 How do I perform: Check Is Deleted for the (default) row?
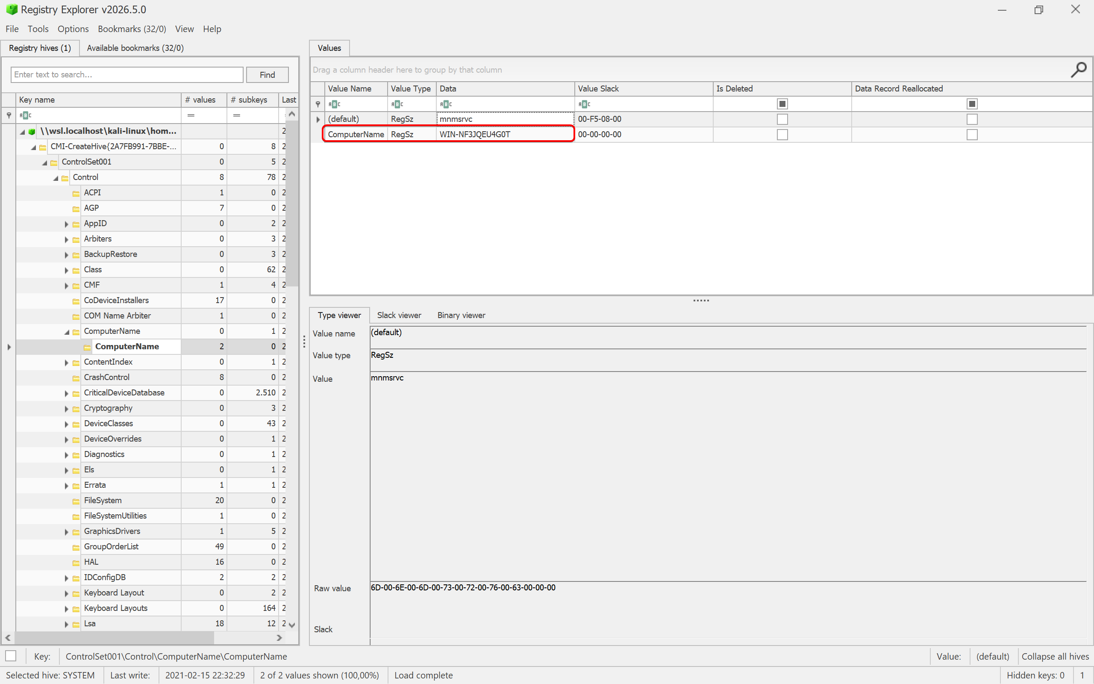(782, 119)
